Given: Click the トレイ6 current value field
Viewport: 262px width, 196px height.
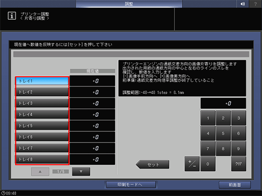Looking at the screenshot, I should click(x=92, y=137).
